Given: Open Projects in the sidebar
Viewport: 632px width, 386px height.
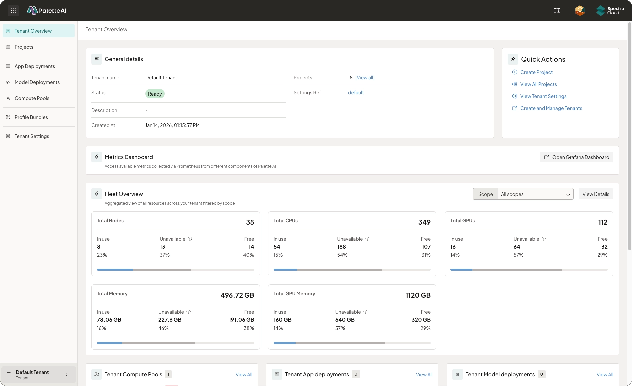Looking at the screenshot, I should pyautogui.click(x=38, y=47).
